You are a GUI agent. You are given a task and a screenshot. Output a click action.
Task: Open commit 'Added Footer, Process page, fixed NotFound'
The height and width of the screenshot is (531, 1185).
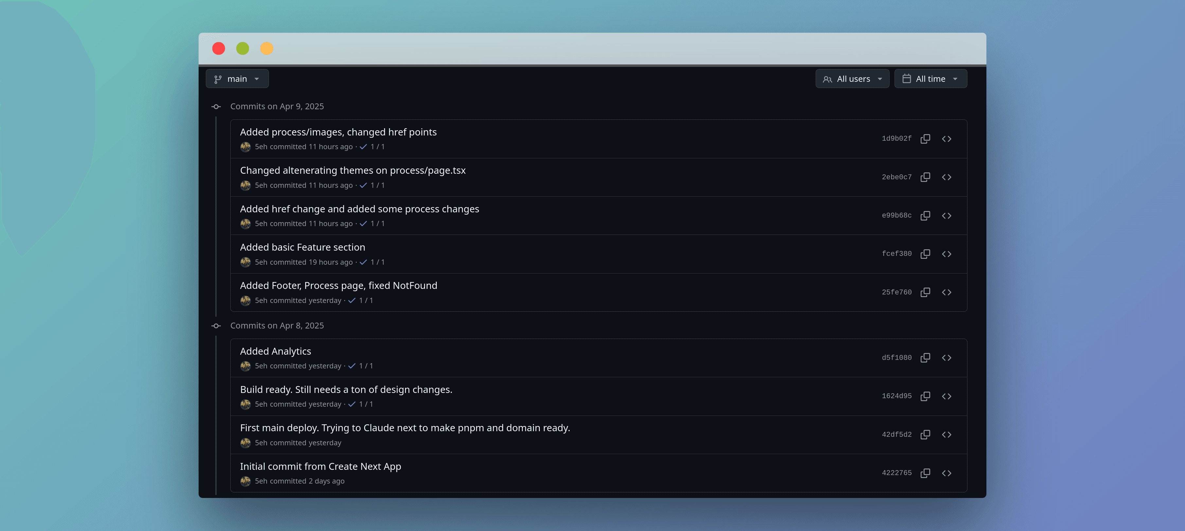[339, 285]
